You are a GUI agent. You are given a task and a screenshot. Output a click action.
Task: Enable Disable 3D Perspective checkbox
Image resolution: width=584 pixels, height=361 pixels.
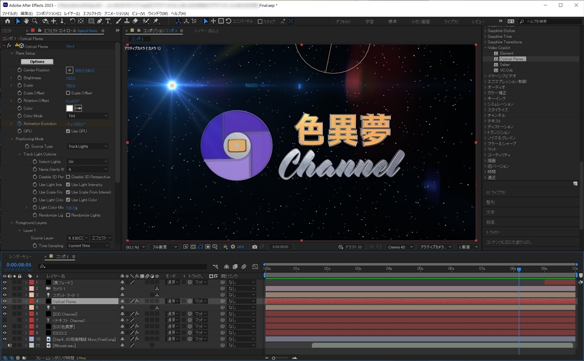pyautogui.click(x=68, y=177)
